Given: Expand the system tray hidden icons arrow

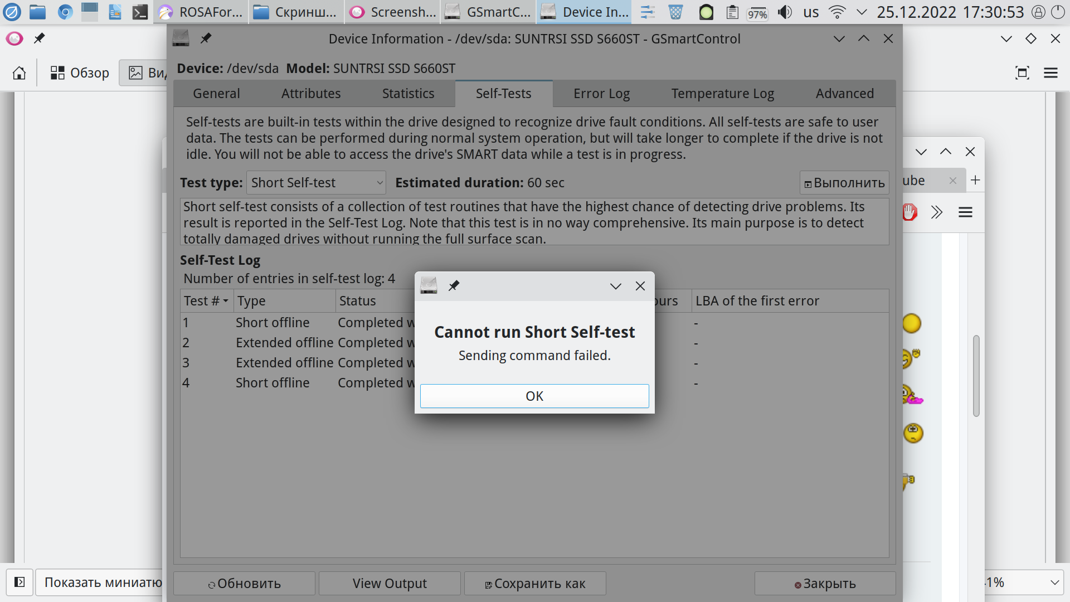Looking at the screenshot, I should [x=862, y=12].
